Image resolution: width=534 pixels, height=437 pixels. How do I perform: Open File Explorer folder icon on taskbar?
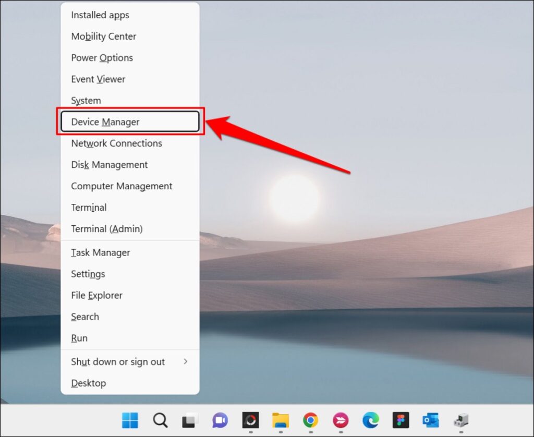[280, 420]
